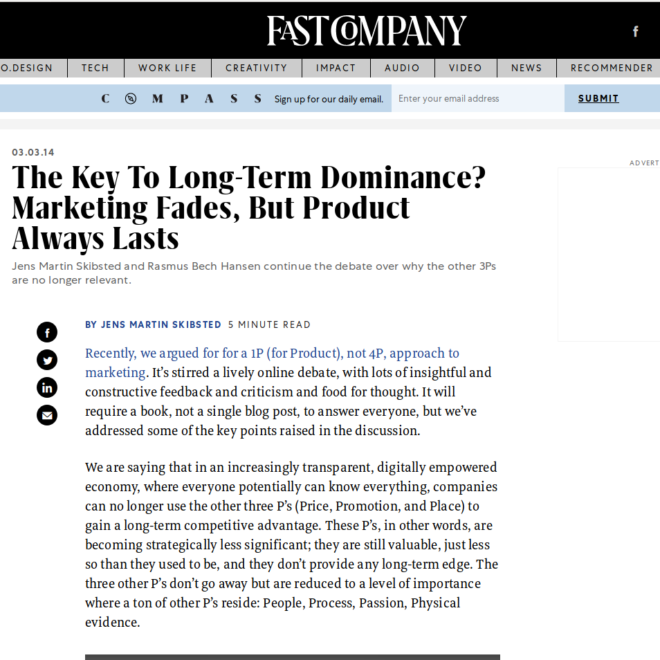Open the News section
The height and width of the screenshot is (660, 660).
click(526, 68)
